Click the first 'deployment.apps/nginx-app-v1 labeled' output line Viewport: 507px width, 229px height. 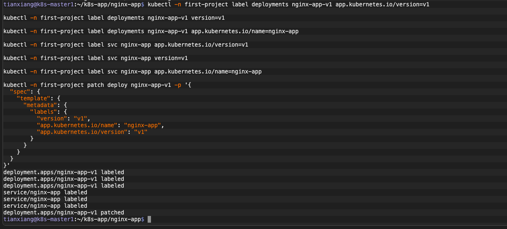[x=63, y=172]
